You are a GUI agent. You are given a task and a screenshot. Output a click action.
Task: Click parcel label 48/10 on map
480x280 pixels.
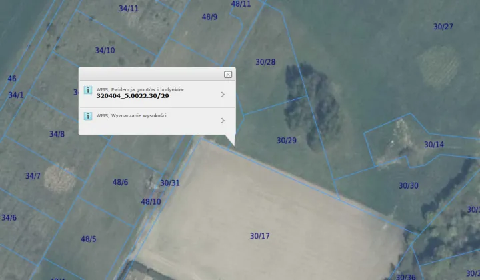coord(151,201)
